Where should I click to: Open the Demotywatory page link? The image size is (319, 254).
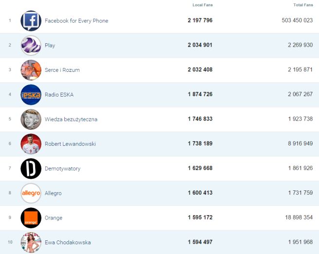62,169
